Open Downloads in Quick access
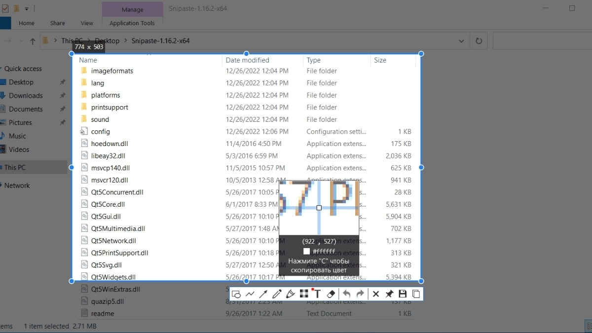Image resolution: width=592 pixels, height=333 pixels. [26, 96]
